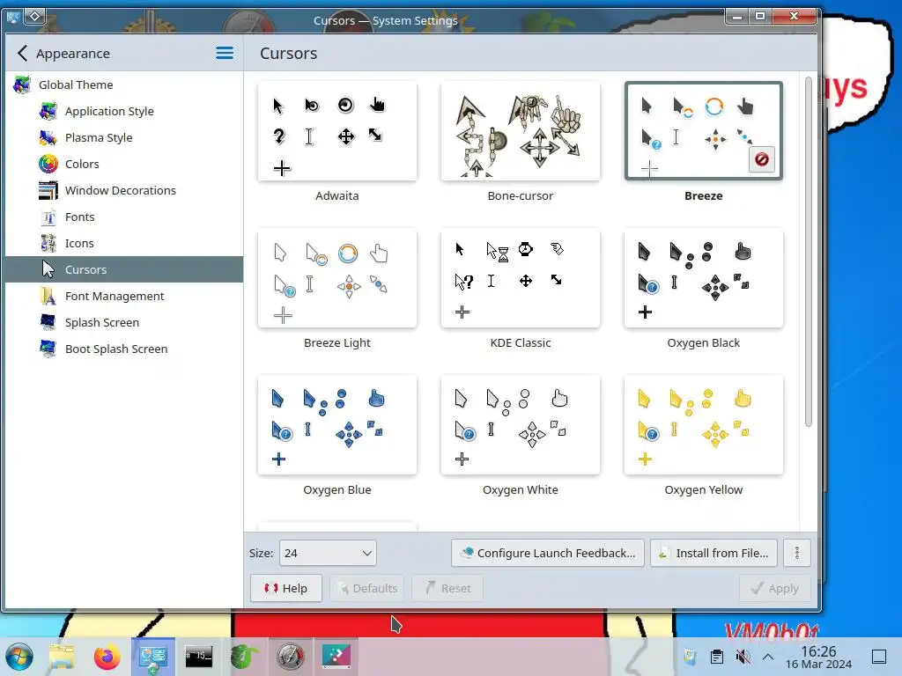
Task: Select the KDE Classic cursor theme
Action: [x=520, y=279]
